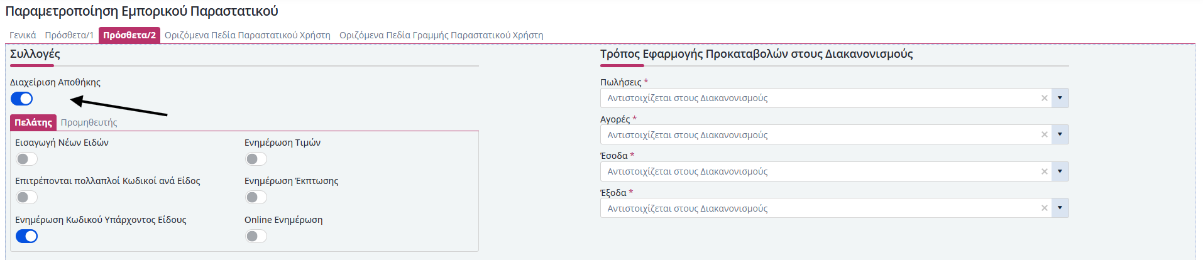The image size is (1203, 260).
Task: Go to Οριζόμενα Πεδία Παραστατικού Χρήστη tab
Action: tap(247, 35)
